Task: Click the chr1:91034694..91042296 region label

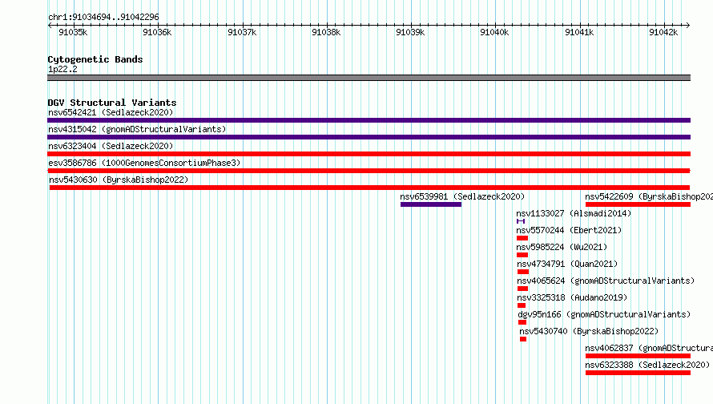Action: 103,18
